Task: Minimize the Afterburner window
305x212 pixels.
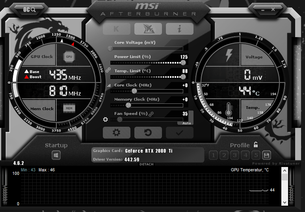Action: 263,10
